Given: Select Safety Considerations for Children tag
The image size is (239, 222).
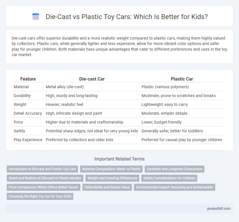Looking at the screenshot, I should coord(169,178).
